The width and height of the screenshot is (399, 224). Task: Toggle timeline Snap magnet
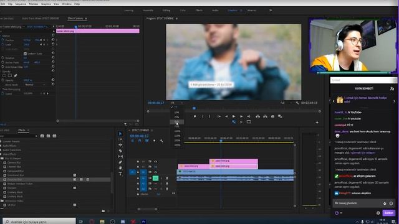point(140,141)
